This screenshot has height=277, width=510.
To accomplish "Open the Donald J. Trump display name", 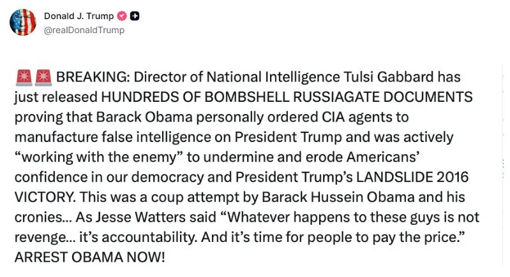I will coord(79,17).
